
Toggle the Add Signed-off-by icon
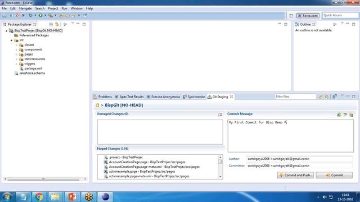tap(345, 114)
